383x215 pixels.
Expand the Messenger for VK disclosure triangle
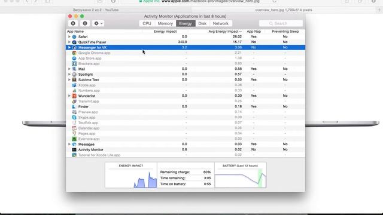pos(69,47)
